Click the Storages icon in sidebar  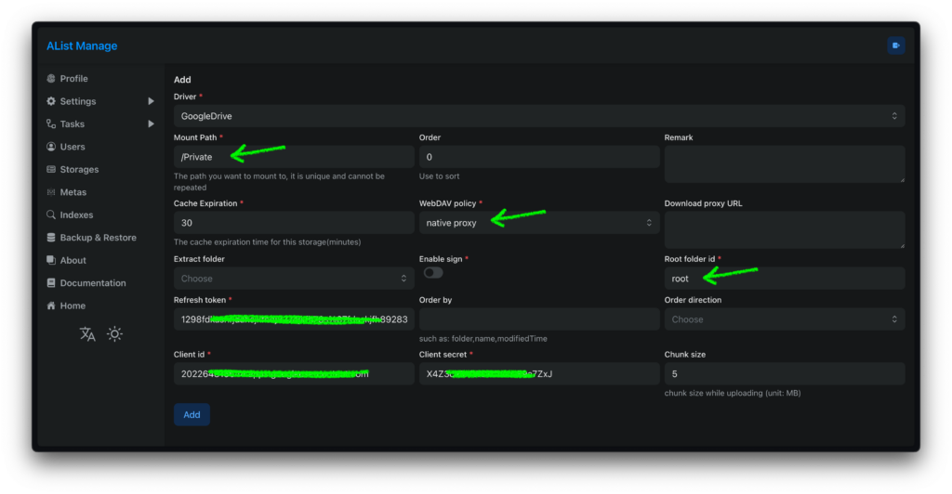coord(51,170)
